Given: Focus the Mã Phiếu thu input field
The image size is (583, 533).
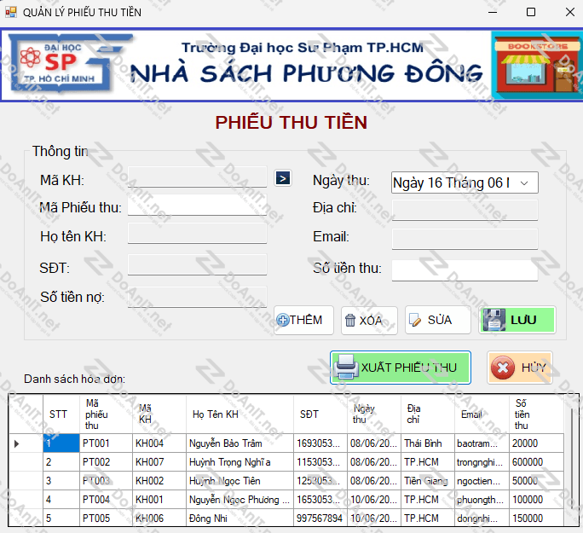Looking at the screenshot, I should click(x=198, y=206).
